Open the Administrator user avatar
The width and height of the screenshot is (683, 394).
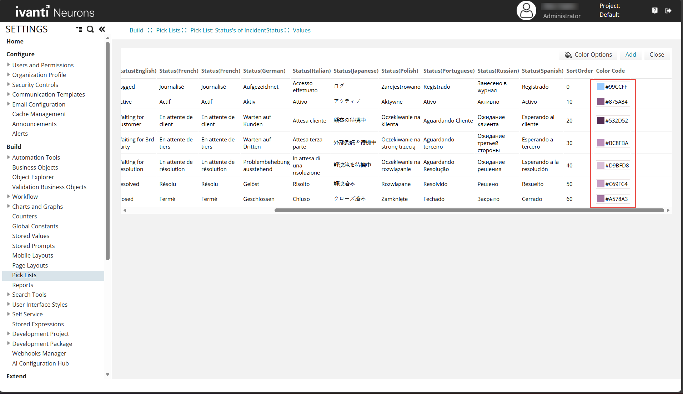526,11
